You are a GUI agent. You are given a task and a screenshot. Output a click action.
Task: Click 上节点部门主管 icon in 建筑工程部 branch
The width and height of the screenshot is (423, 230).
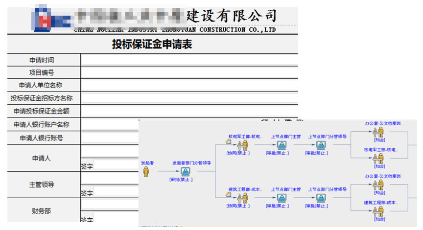pyautogui.click(x=282, y=198)
